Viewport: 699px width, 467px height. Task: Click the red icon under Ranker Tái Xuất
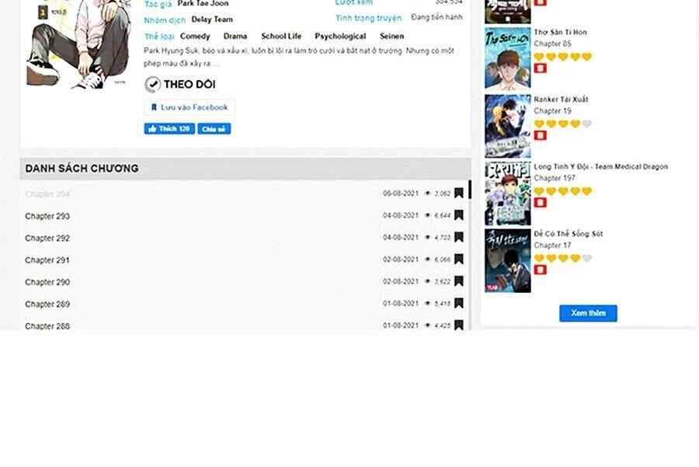[x=541, y=135]
